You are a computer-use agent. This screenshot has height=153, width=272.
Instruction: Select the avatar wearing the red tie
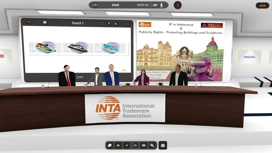(67, 76)
